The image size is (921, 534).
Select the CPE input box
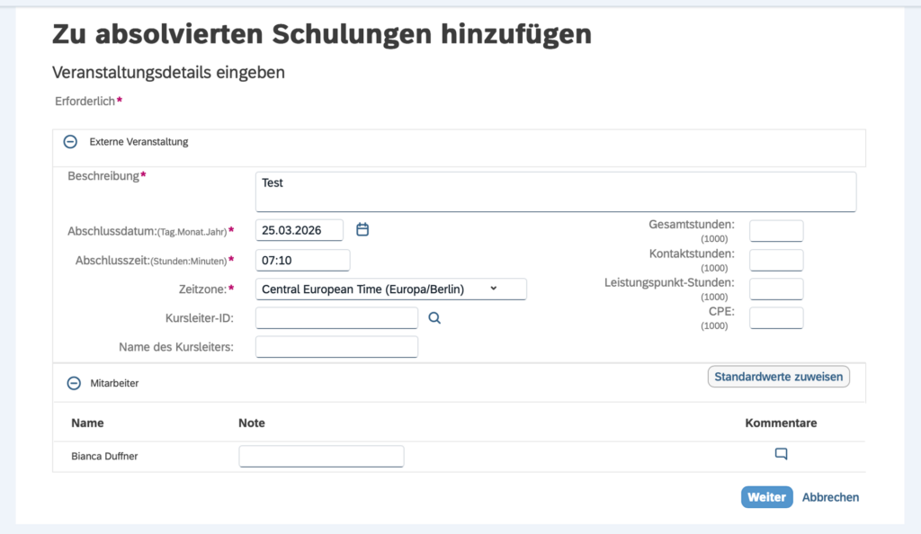(776, 317)
